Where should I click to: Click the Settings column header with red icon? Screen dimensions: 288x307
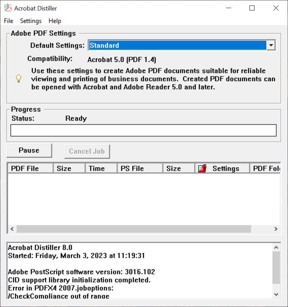[222, 169]
